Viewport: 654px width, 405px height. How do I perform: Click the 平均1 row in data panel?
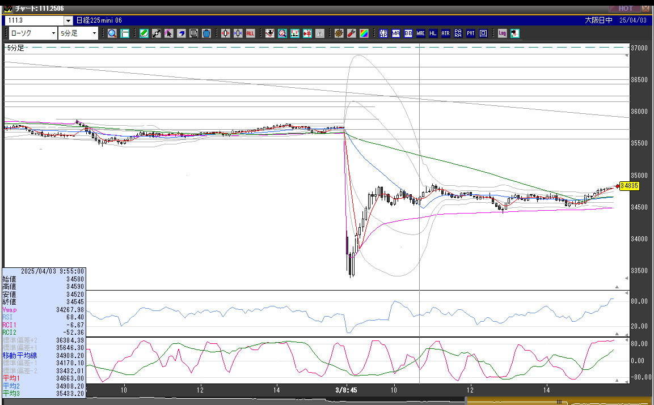point(43,378)
